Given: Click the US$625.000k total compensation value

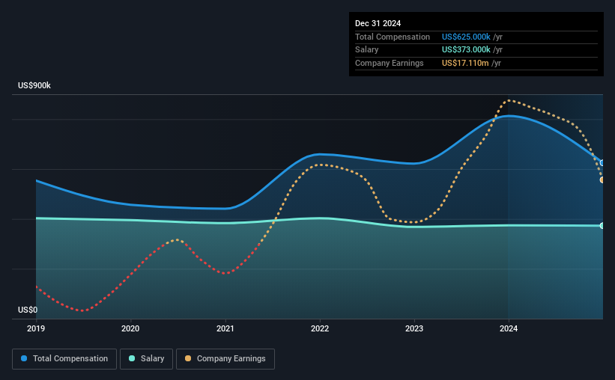Looking at the screenshot, I should 466,37.
